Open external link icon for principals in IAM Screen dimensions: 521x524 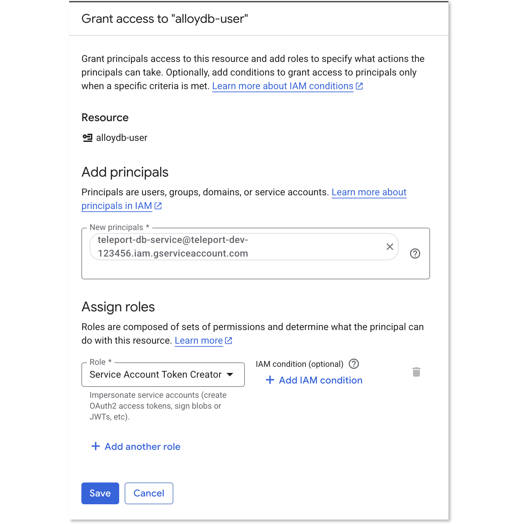point(158,206)
